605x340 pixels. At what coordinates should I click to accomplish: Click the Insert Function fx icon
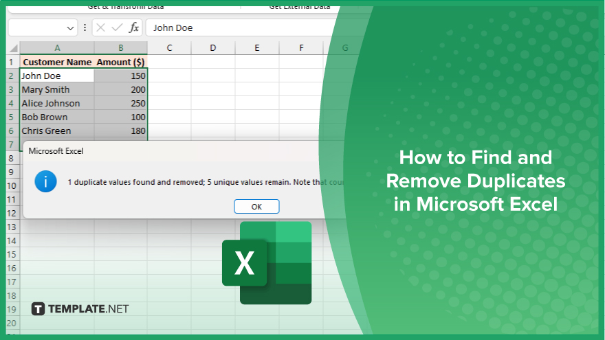coord(134,27)
